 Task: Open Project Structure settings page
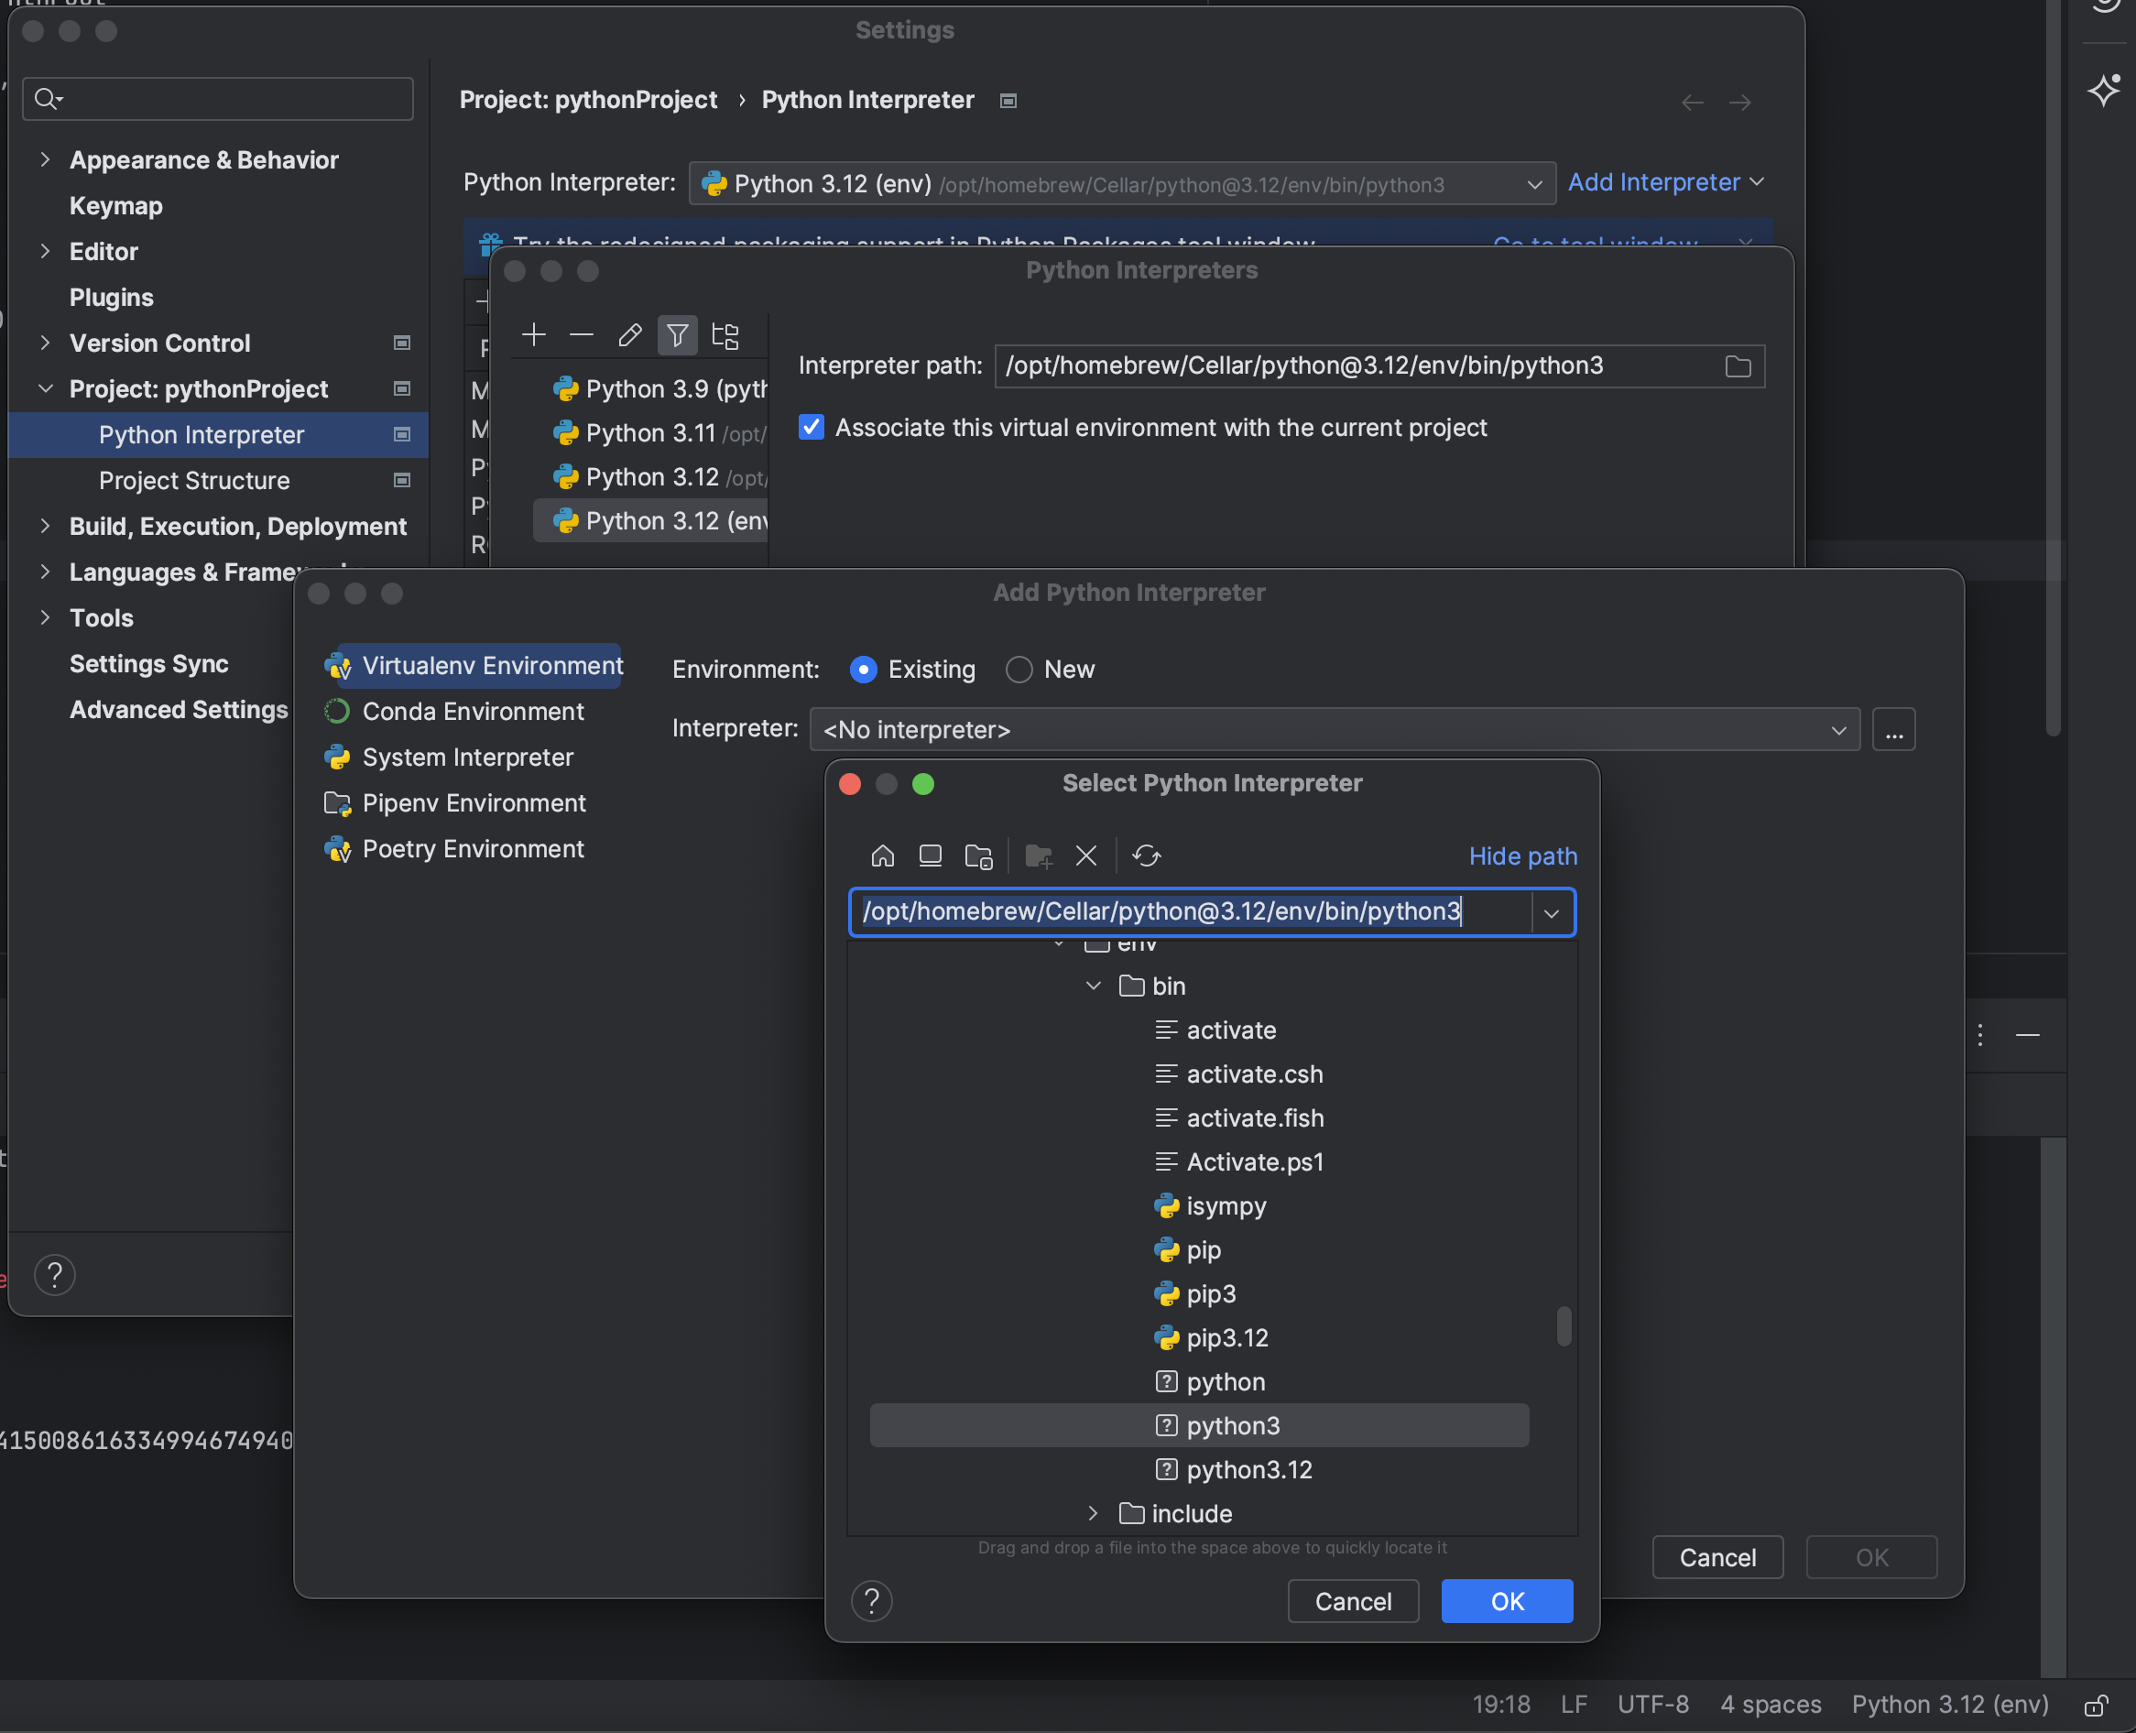193,480
